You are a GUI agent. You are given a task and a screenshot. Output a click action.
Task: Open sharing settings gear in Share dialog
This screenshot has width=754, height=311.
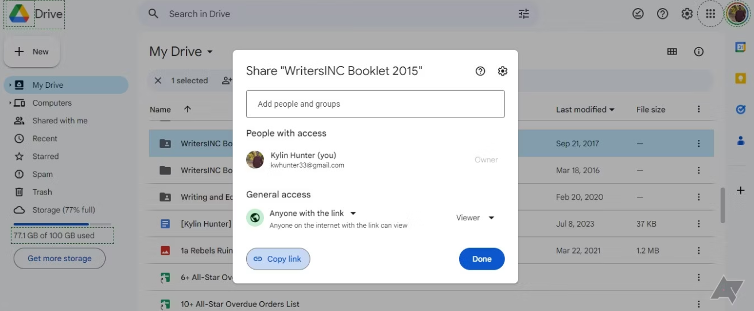(x=503, y=71)
